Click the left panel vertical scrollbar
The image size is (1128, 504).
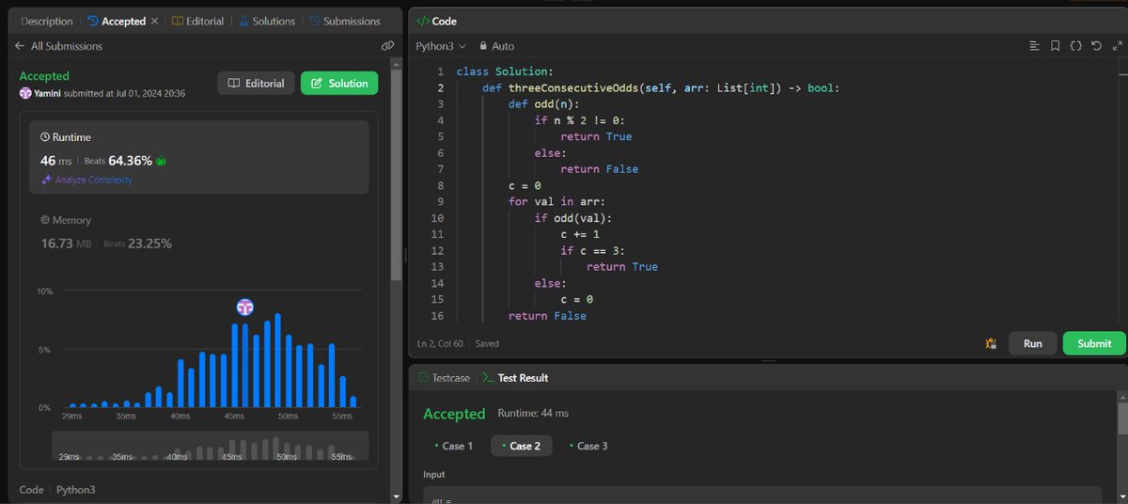coord(397,169)
